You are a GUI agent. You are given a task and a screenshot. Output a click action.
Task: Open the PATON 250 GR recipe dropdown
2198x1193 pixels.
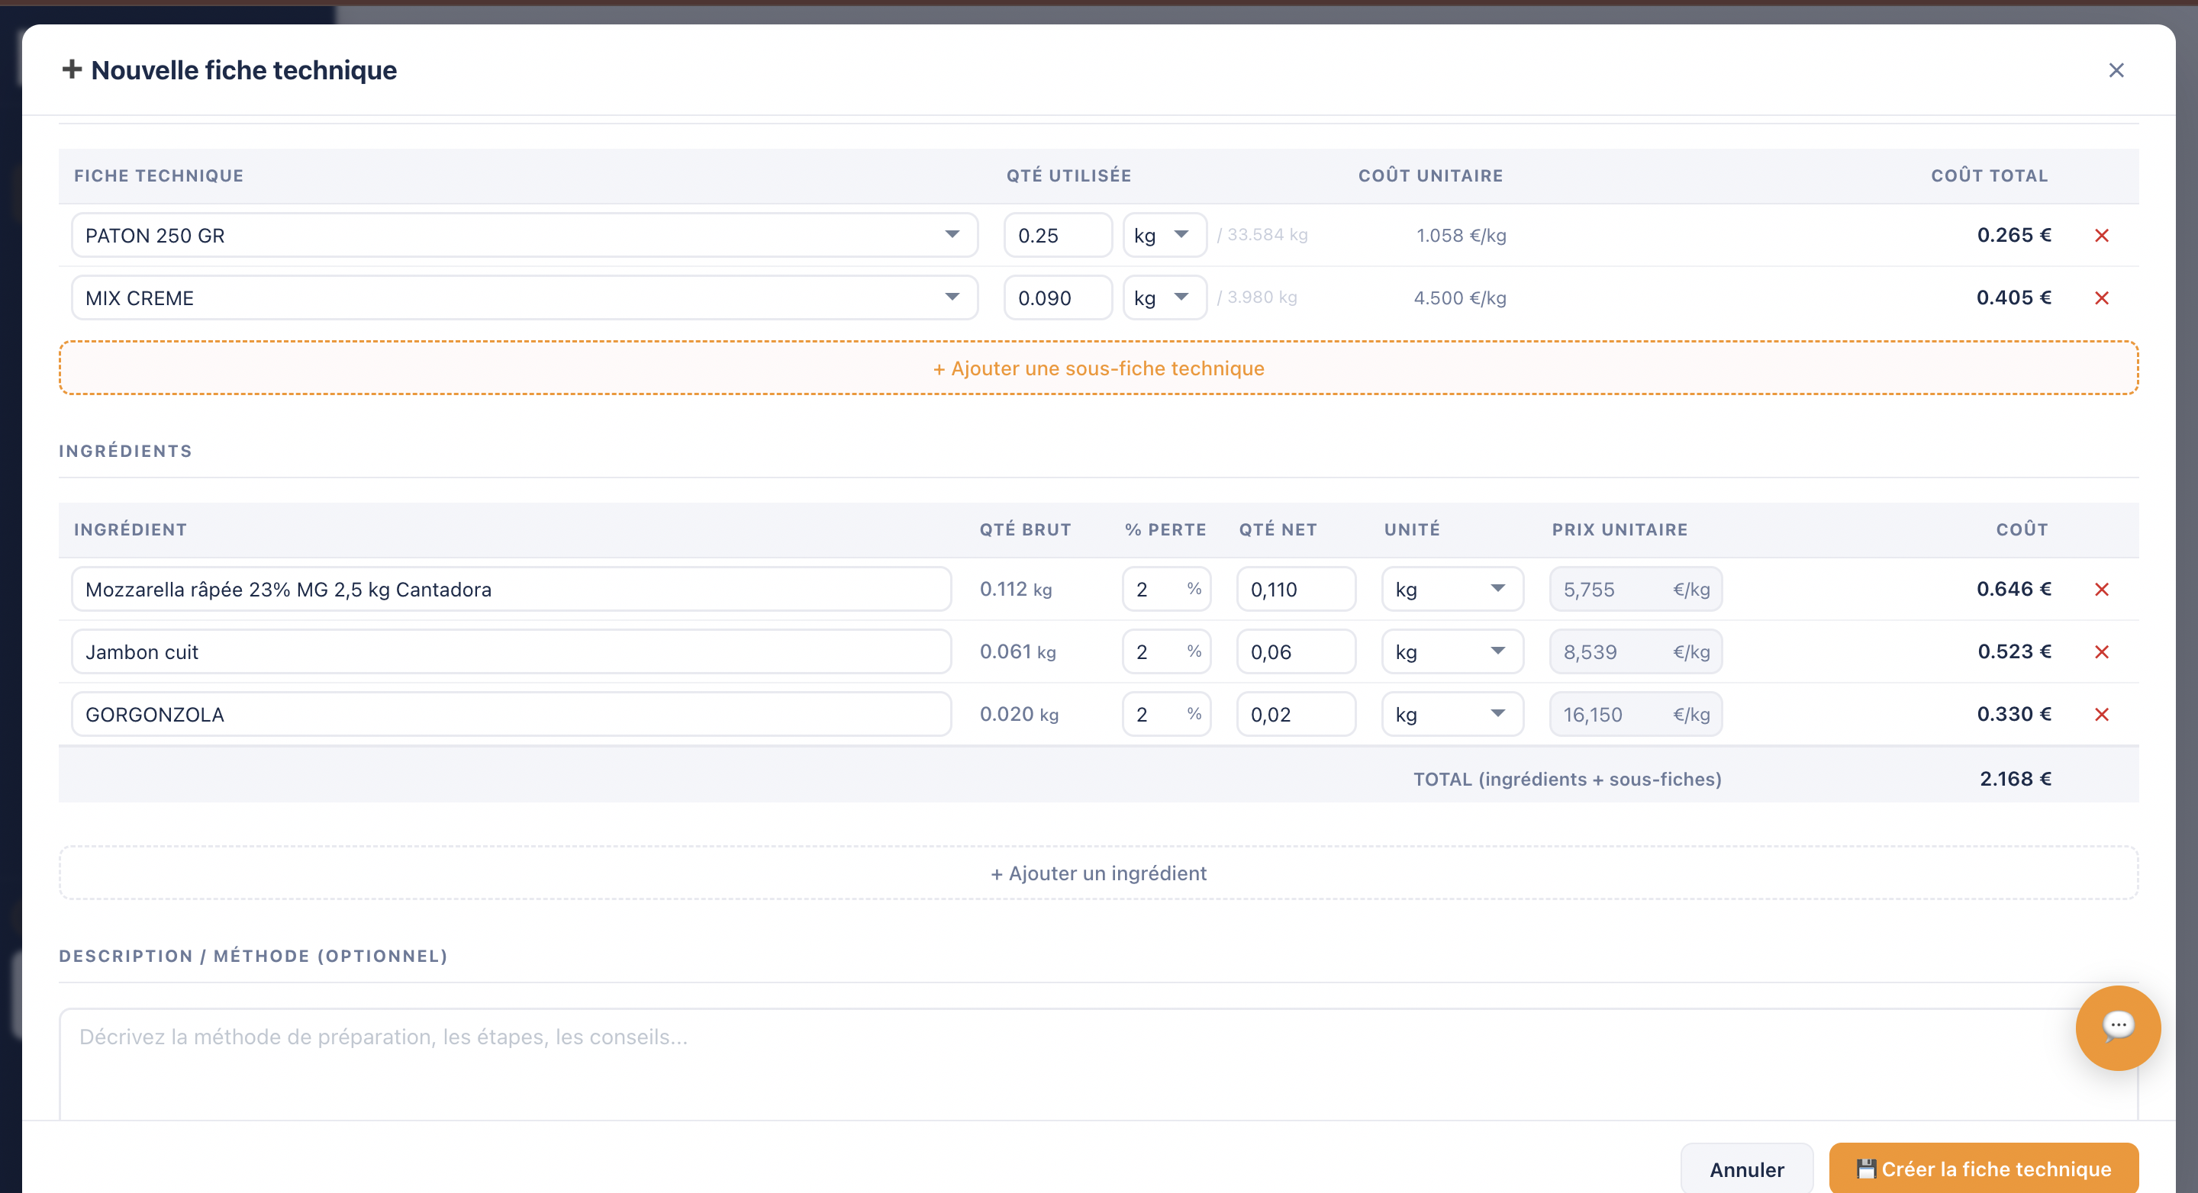[x=524, y=236]
